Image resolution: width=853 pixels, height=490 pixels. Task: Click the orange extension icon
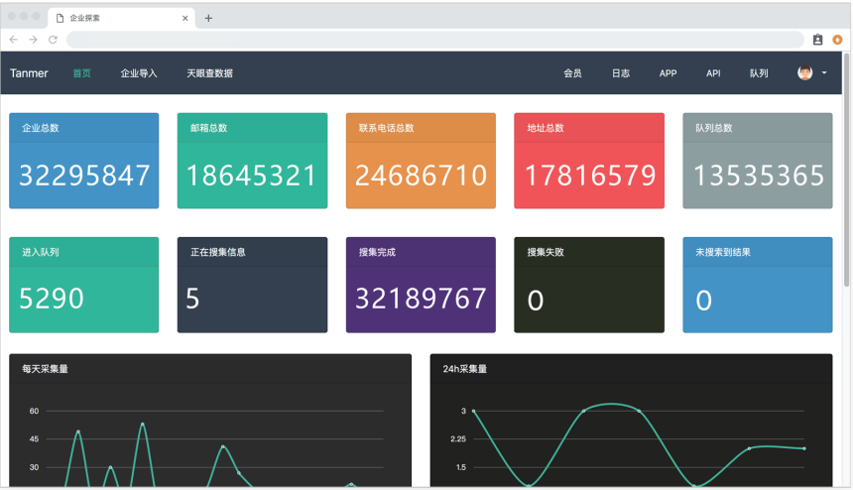click(x=837, y=40)
